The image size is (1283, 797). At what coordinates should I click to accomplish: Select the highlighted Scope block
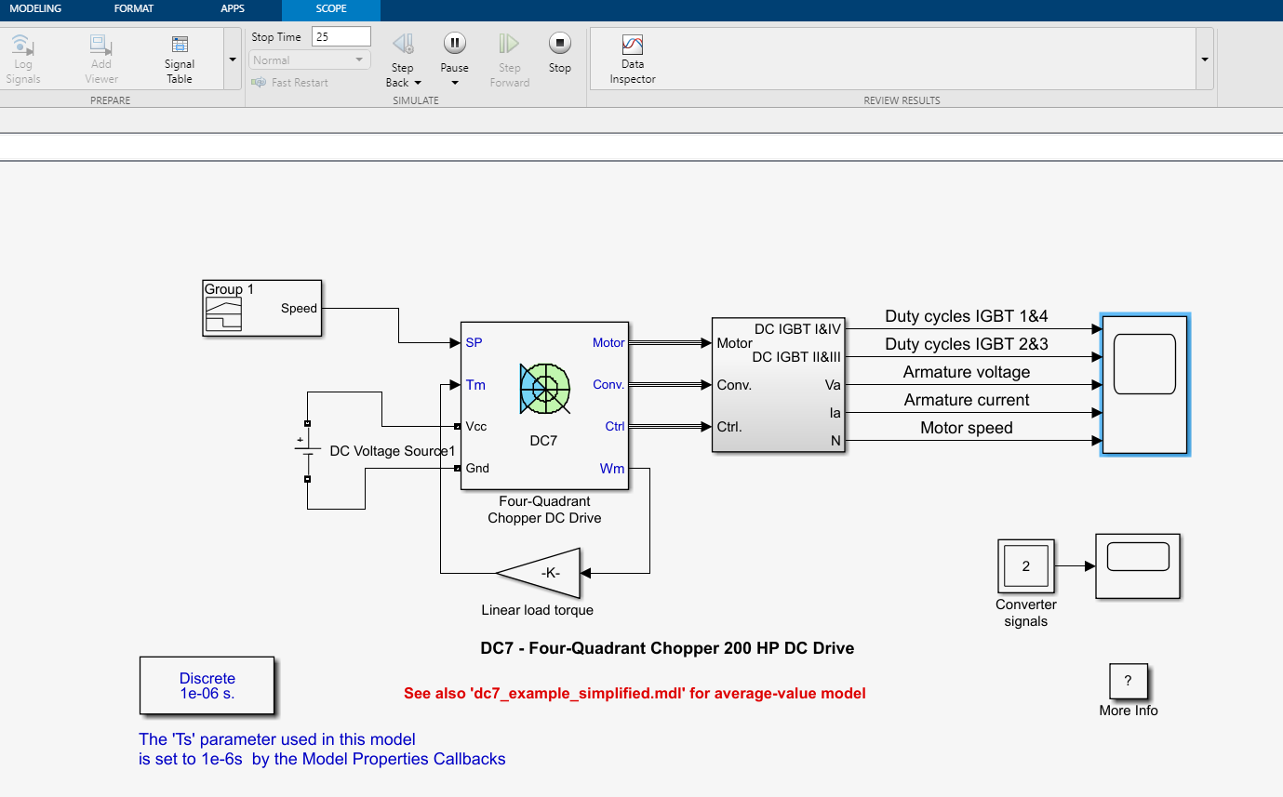coord(1144,384)
